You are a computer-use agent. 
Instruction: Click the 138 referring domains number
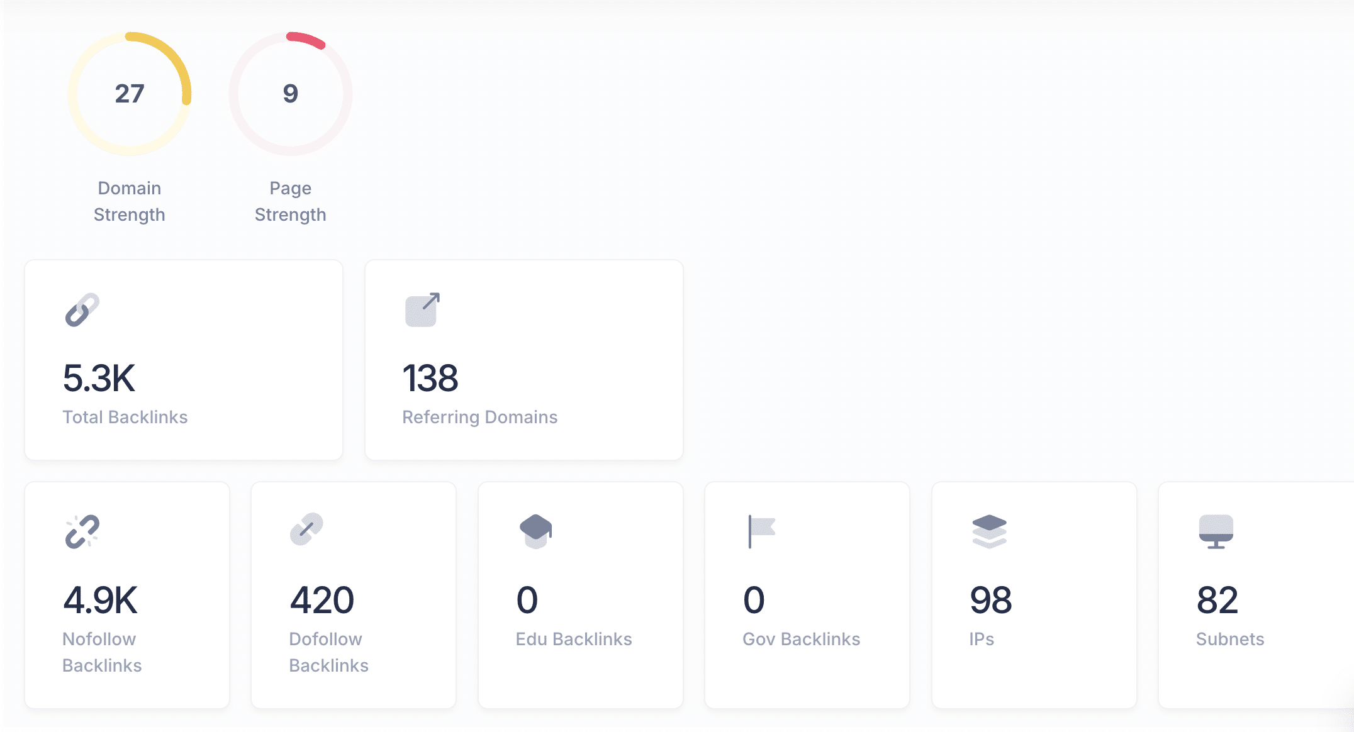pyautogui.click(x=430, y=379)
